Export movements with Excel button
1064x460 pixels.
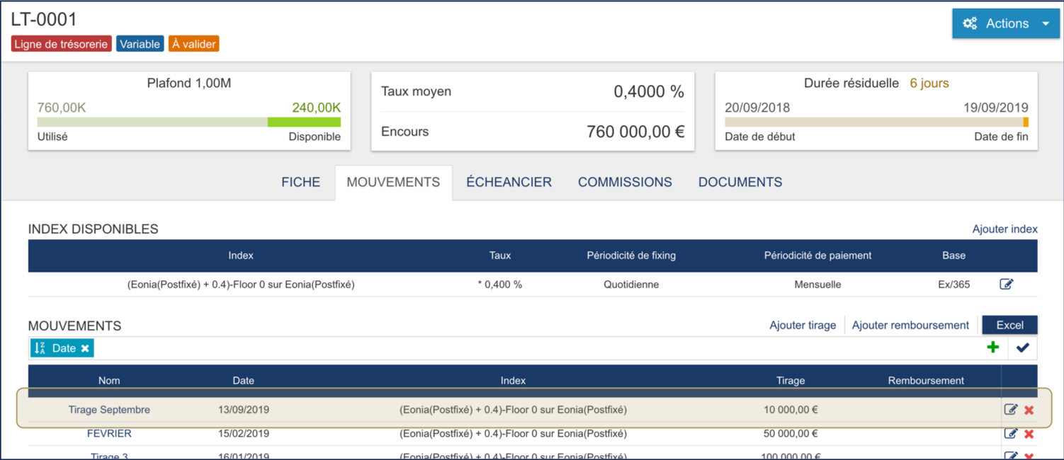pyautogui.click(x=1009, y=326)
